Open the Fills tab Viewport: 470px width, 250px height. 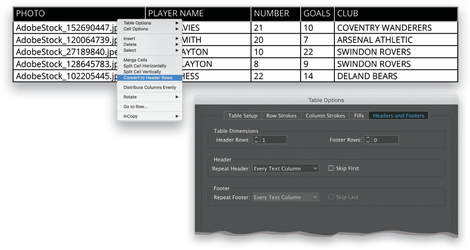coord(359,115)
